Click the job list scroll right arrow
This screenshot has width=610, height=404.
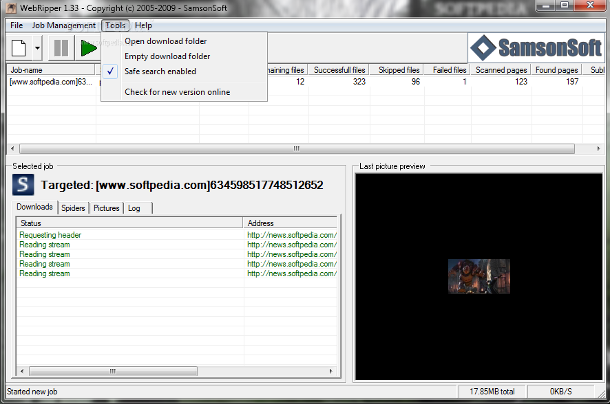[x=598, y=148]
